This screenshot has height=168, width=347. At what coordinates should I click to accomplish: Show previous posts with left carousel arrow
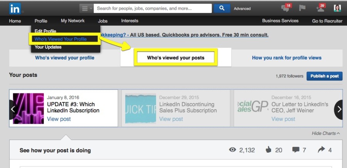click(13, 110)
